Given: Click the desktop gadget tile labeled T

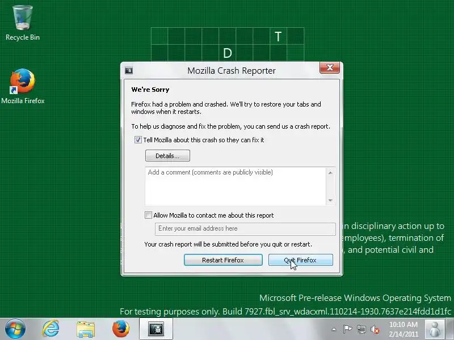Looking at the screenshot, I should point(278,36).
